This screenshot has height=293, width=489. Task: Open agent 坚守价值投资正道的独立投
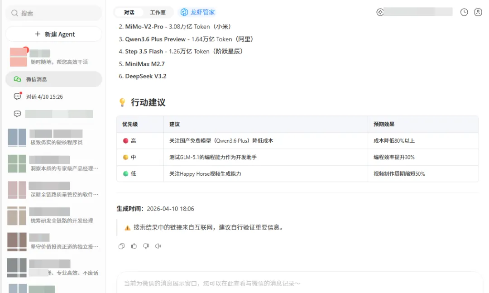[x=53, y=242]
